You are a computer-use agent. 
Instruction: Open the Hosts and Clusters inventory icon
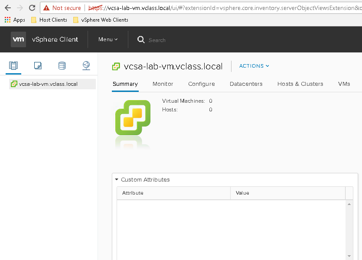coord(13,65)
